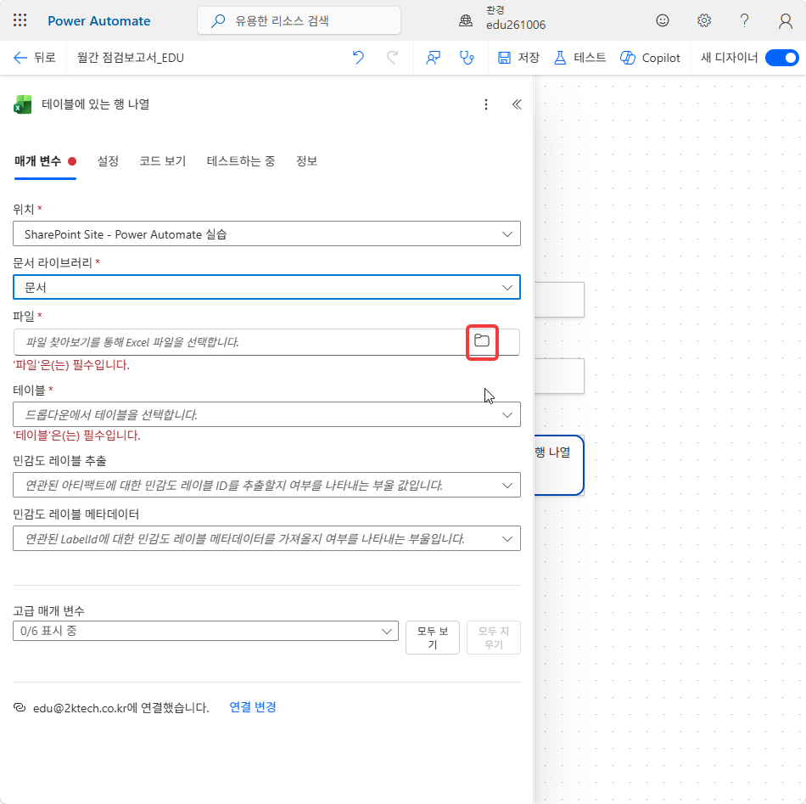
Task: Start a test with 테스트
Action: click(579, 58)
